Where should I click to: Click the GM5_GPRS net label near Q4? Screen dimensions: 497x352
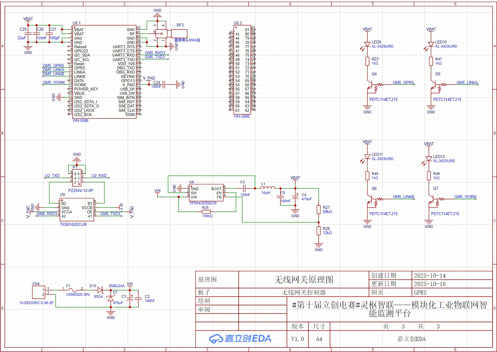tap(403, 82)
